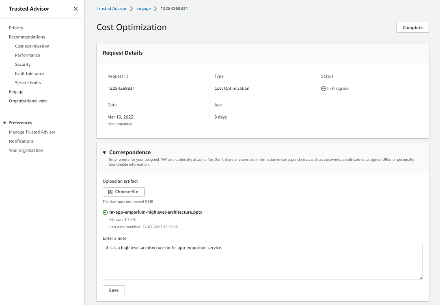Click the Recommended label under date
This screenshot has height=305, width=440.
tap(120, 124)
